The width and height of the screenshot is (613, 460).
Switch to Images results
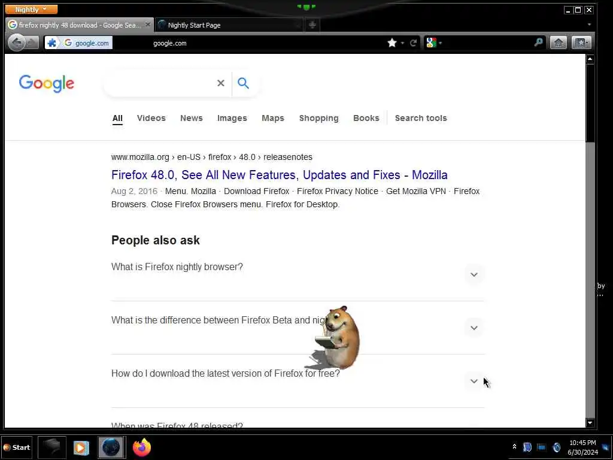232,118
